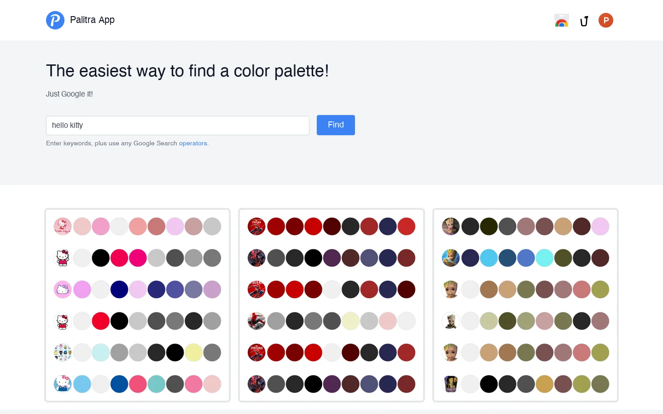Open the Groot thumbnail with blue background
663x414 pixels.
(451, 258)
